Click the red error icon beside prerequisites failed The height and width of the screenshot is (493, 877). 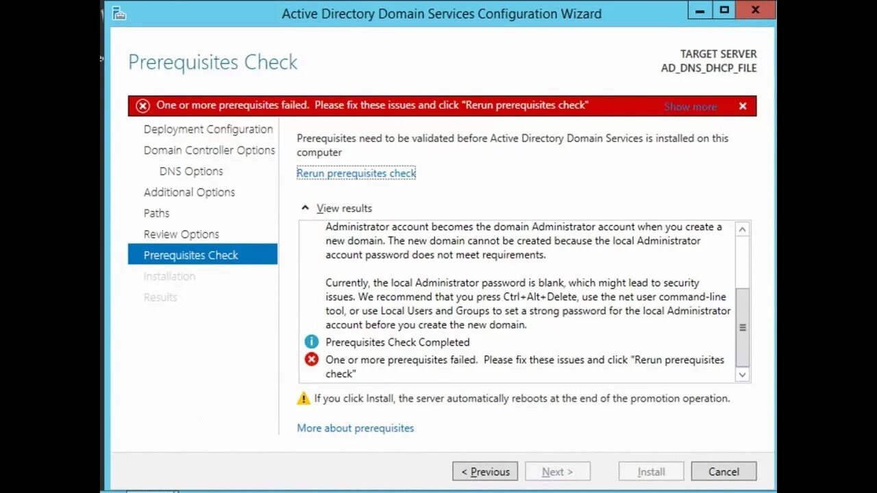click(312, 359)
